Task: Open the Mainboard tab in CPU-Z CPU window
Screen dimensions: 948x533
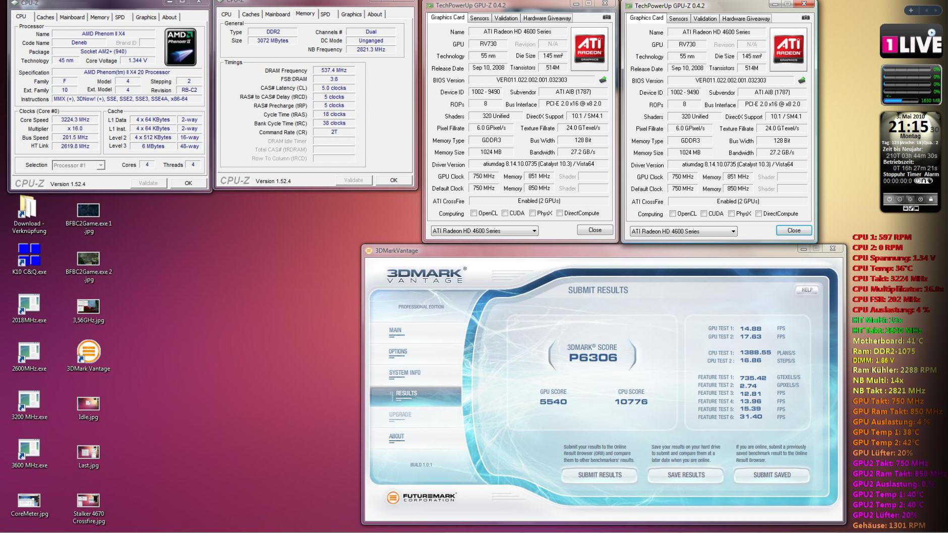Action: pyautogui.click(x=72, y=17)
